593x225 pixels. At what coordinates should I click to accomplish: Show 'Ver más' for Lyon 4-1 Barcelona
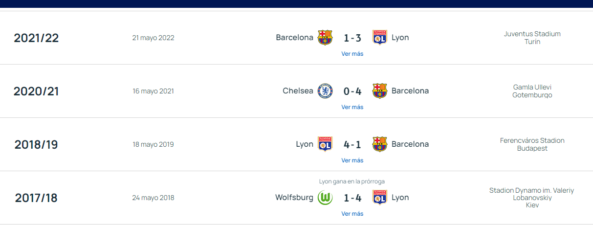[352, 160]
